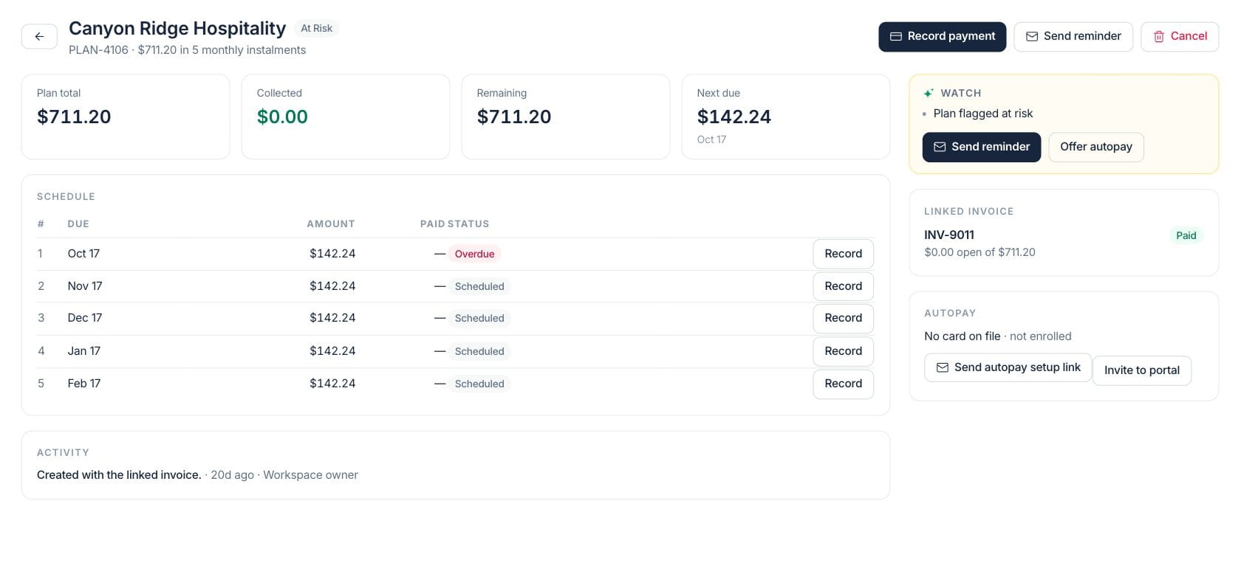Click 'Created with the linked invoice.' activity entry

(119, 475)
